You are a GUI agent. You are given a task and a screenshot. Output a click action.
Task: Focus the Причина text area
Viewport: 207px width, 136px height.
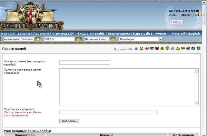[x=129, y=87]
